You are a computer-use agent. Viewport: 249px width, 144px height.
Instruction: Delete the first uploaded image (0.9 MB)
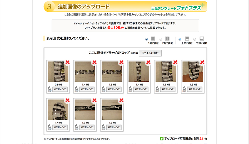(x=67, y=62)
